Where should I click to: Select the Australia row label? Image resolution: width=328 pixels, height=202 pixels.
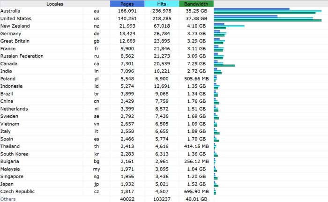(x=10, y=11)
